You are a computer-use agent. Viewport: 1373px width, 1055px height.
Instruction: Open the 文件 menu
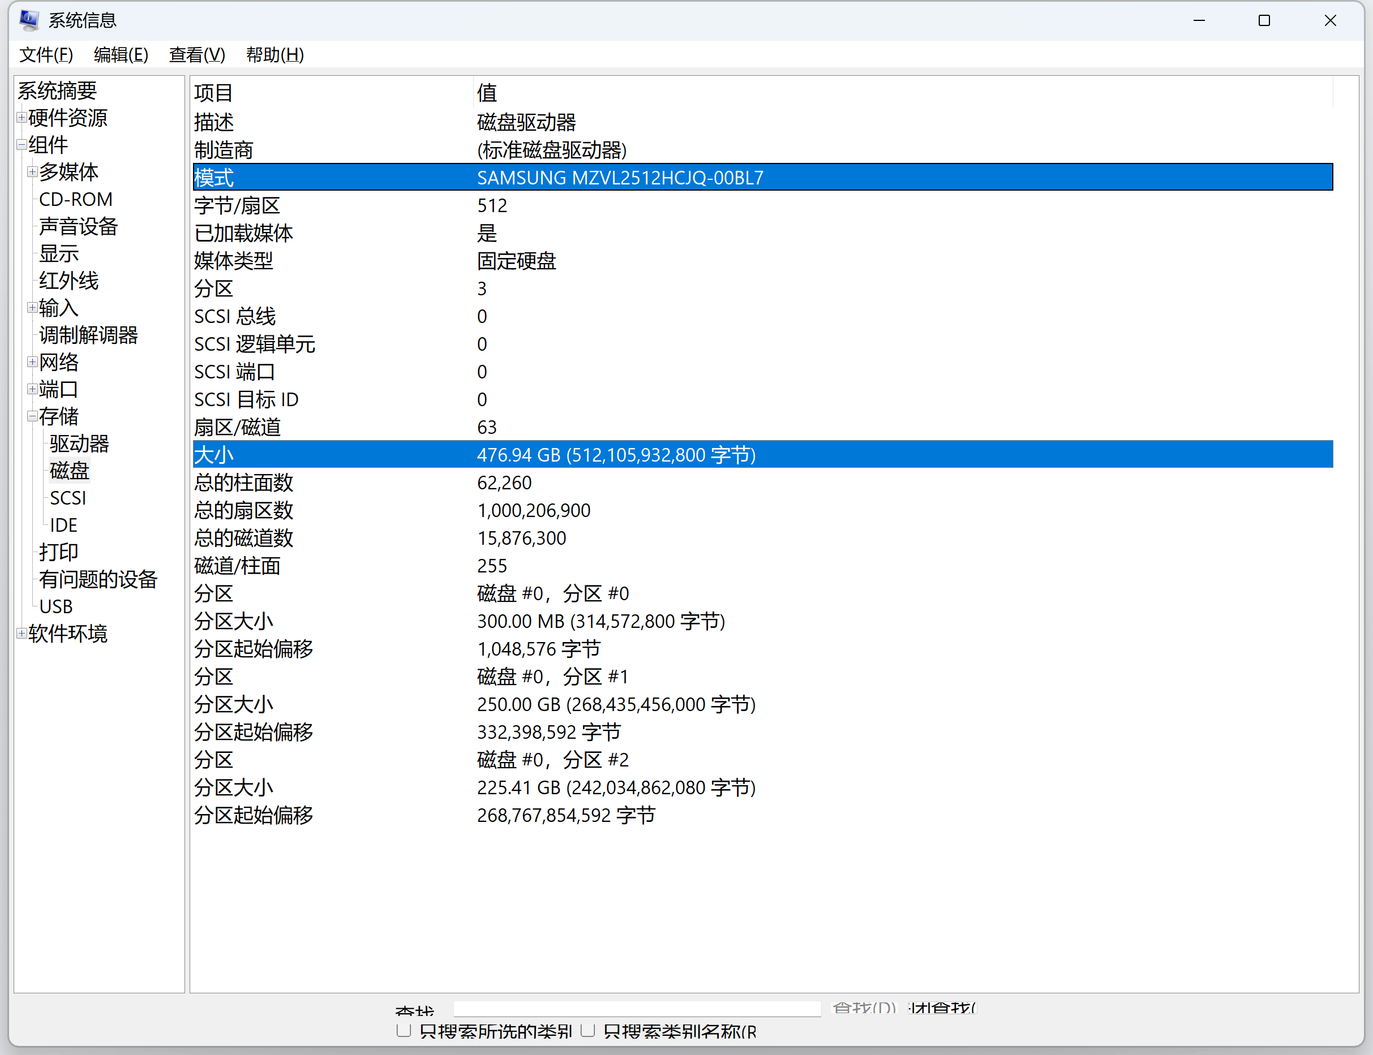pyautogui.click(x=45, y=55)
